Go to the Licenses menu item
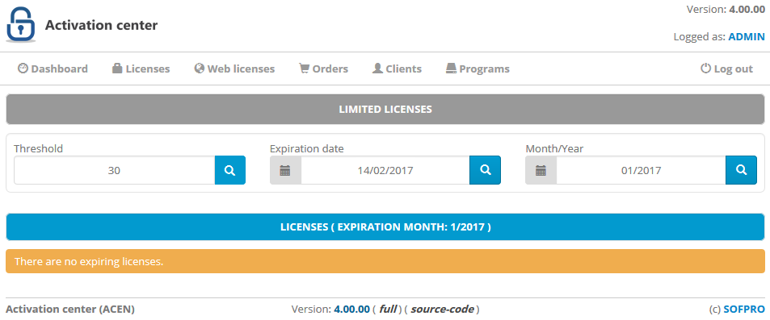This screenshot has height=320, width=770. tap(141, 69)
